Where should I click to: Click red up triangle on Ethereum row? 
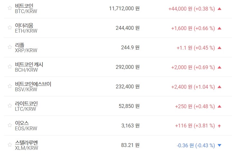(x=219, y=28)
